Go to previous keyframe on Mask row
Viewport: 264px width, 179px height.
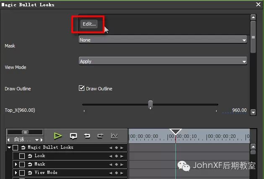click(x=111, y=165)
